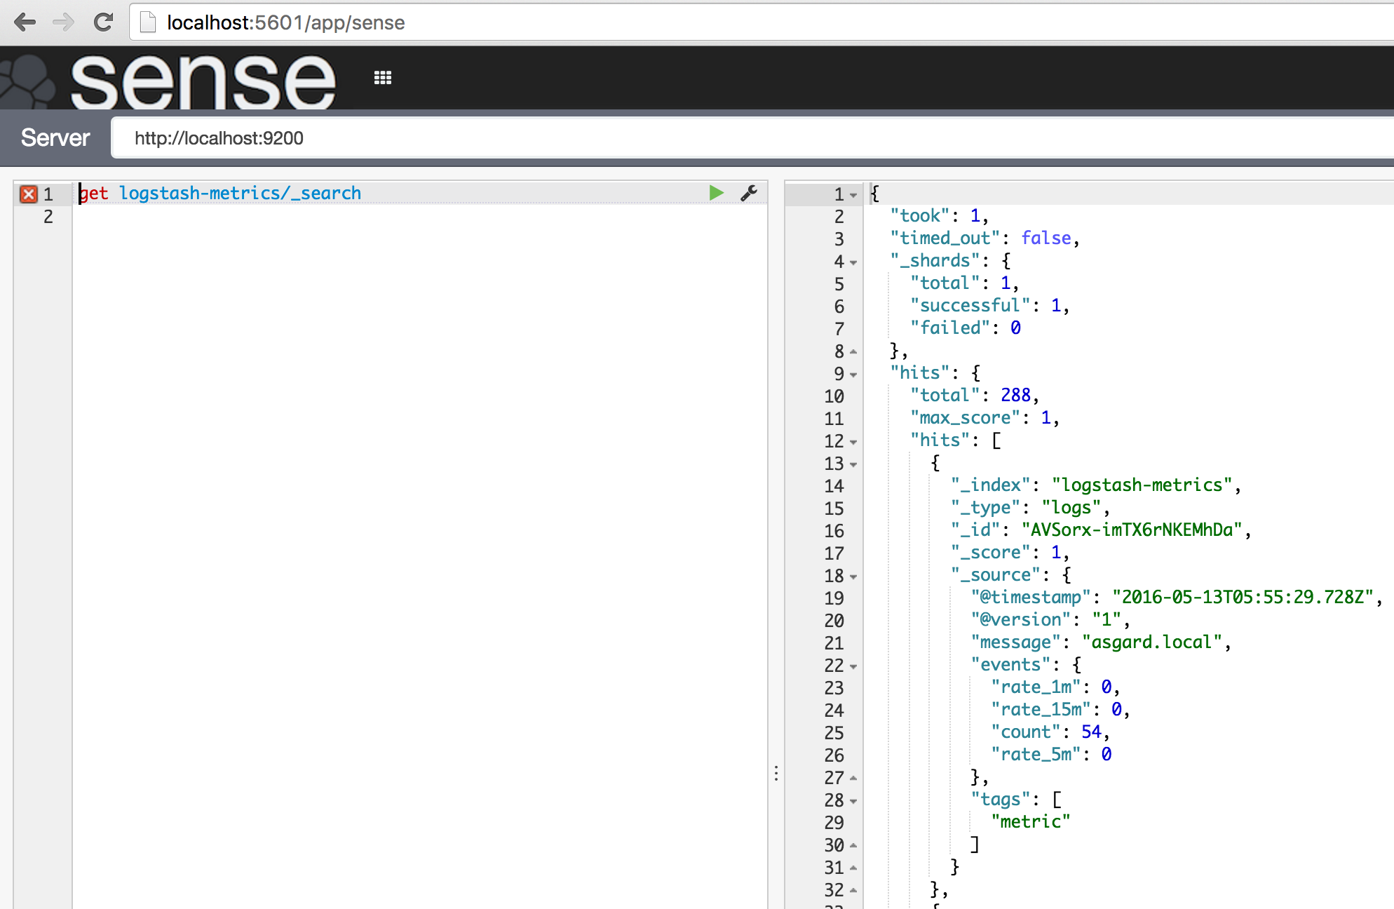This screenshot has height=909, width=1394.
Task: Click the red error marker on line 1
Action: (29, 194)
